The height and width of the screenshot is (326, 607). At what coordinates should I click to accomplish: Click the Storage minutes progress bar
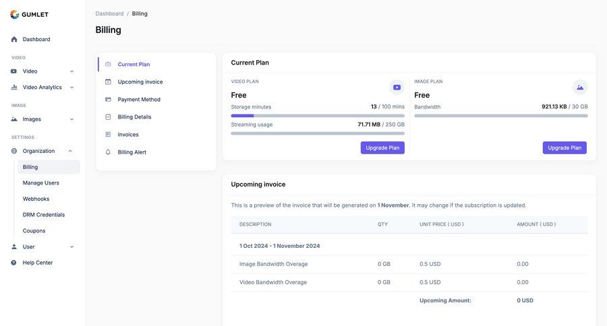[x=318, y=116]
